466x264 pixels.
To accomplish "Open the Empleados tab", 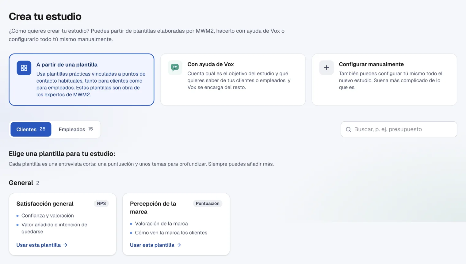I will (x=76, y=129).
